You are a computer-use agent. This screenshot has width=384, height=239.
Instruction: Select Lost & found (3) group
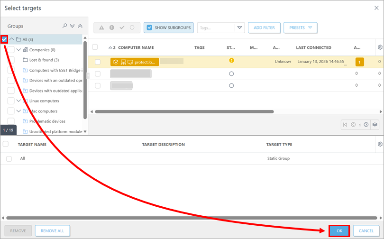click(43, 60)
